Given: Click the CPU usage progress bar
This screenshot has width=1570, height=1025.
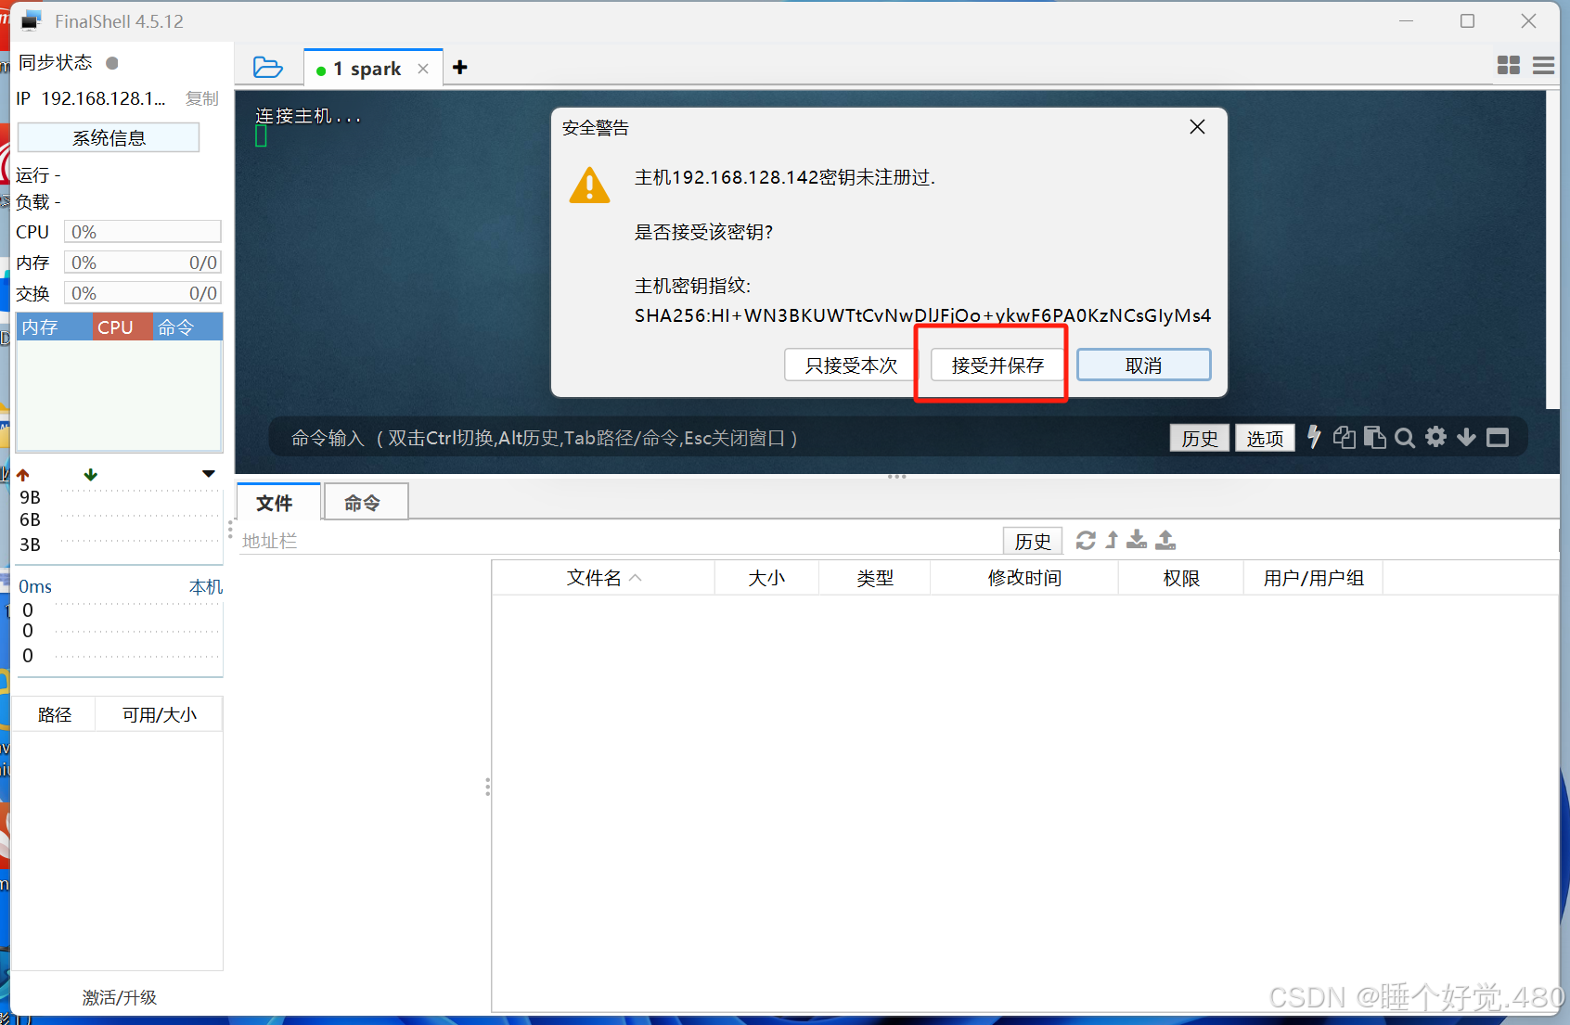Looking at the screenshot, I should click(x=141, y=231).
